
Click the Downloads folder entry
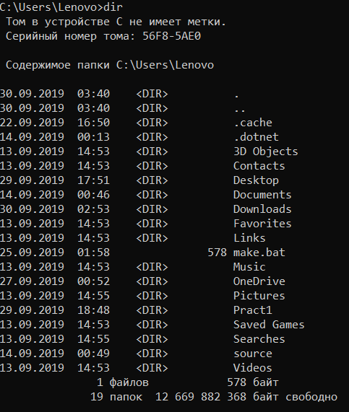262,209
